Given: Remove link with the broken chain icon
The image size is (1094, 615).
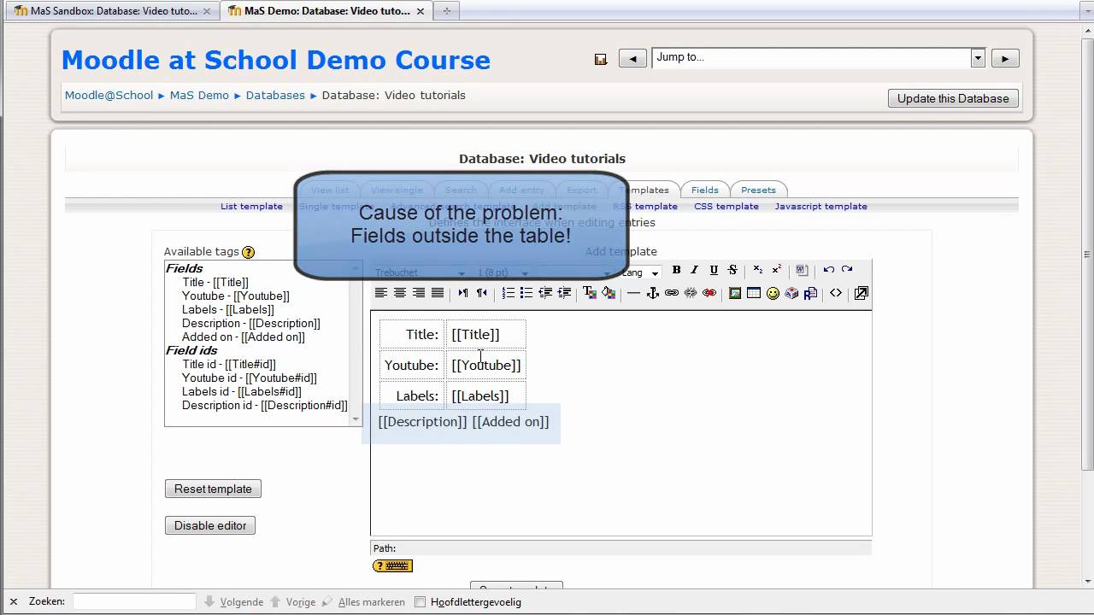Looking at the screenshot, I should pyautogui.click(x=691, y=293).
